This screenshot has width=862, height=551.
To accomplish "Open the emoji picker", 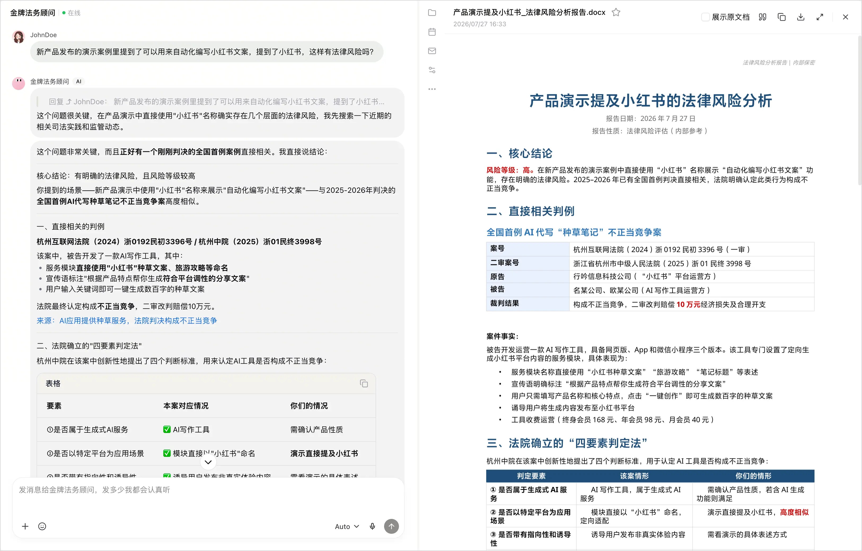I will click(x=42, y=526).
